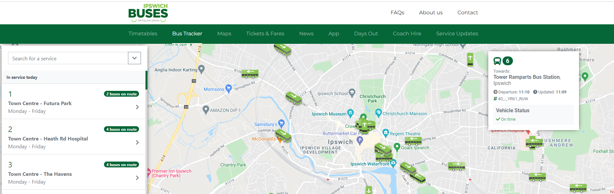Click the down-arrow bus at the map's bottom edge
Screen dimensions: 614x194
[x=369, y=190]
